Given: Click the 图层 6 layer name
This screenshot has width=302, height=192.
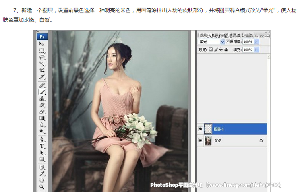Looking at the screenshot, I should (x=219, y=129).
